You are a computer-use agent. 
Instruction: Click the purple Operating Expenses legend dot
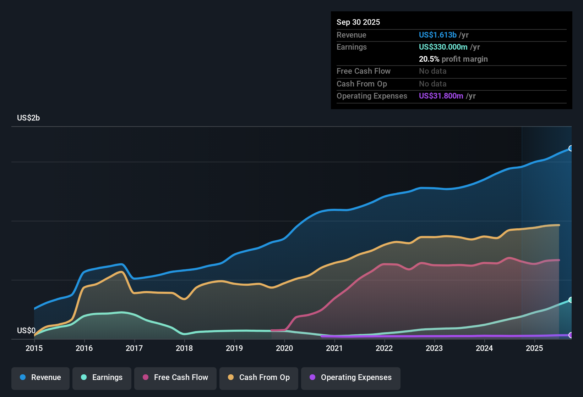312,378
